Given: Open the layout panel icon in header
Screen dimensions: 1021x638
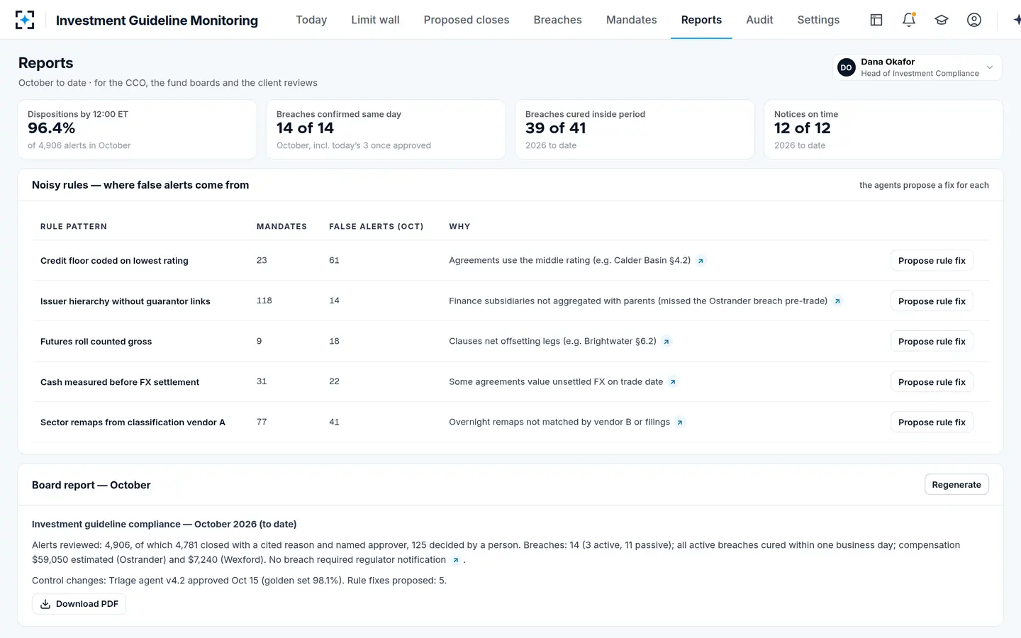Looking at the screenshot, I should (x=876, y=20).
